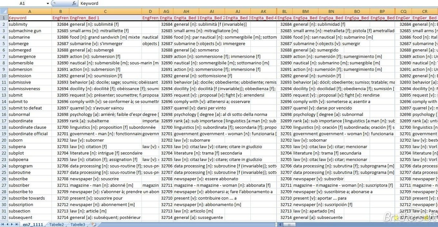438x227 pixels.
Task: Click the first sheet navigation arrow
Action: tap(3, 224)
